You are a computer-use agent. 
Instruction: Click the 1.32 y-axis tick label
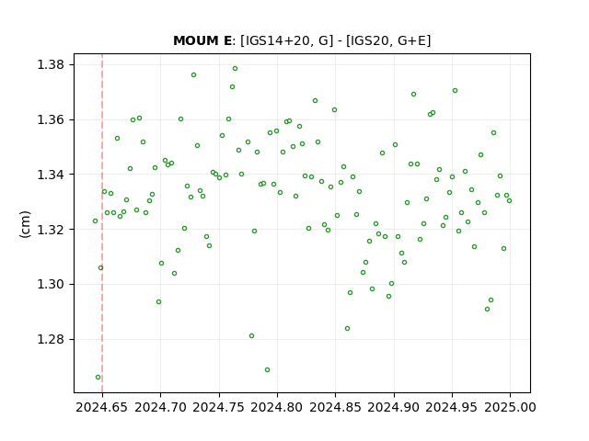51,229
